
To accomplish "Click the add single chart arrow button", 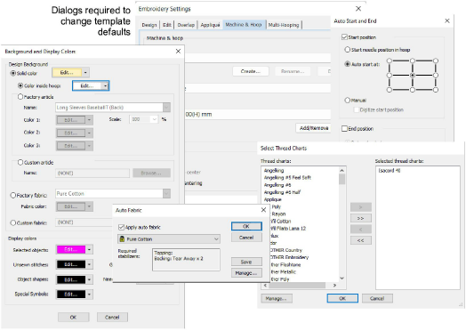I will click(x=361, y=207).
